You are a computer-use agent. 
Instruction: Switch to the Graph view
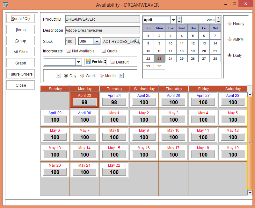tap(20, 63)
